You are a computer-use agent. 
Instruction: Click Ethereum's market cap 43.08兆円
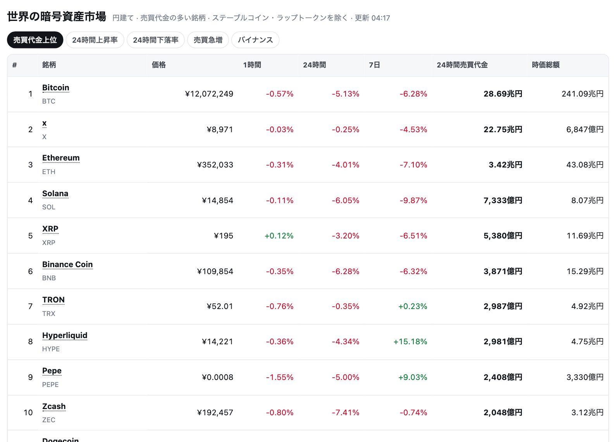[585, 165]
